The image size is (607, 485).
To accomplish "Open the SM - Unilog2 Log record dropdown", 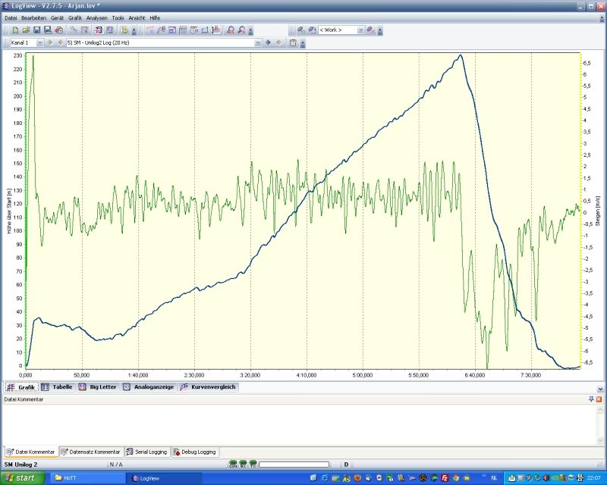I will 258,43.
